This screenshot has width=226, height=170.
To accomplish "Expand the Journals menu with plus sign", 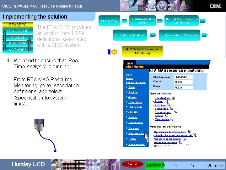I will pos(126,111).
